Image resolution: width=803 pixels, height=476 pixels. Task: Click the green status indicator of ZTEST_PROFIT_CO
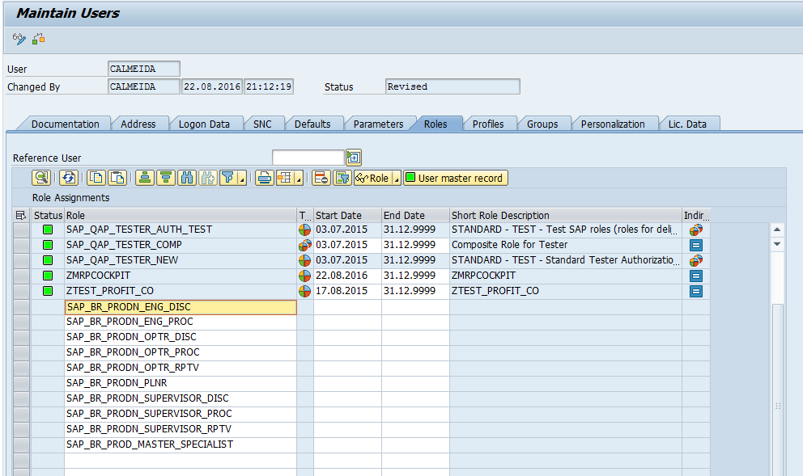48,291
